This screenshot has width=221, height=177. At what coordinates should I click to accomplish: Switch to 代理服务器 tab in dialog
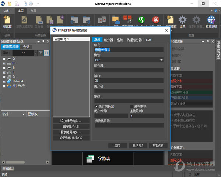[x=134, y=40]
